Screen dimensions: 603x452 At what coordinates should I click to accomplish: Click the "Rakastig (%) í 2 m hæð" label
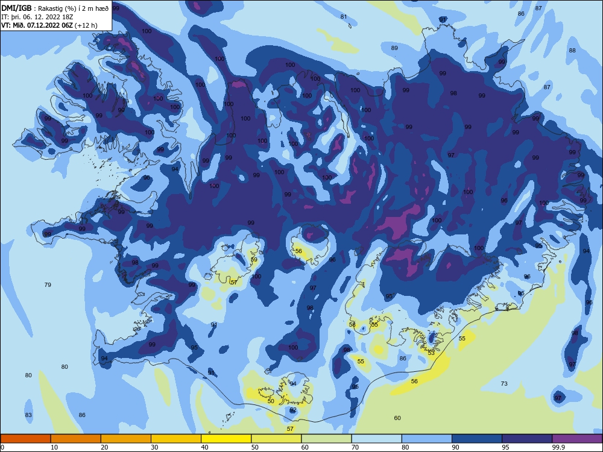(x=74, y=8)
